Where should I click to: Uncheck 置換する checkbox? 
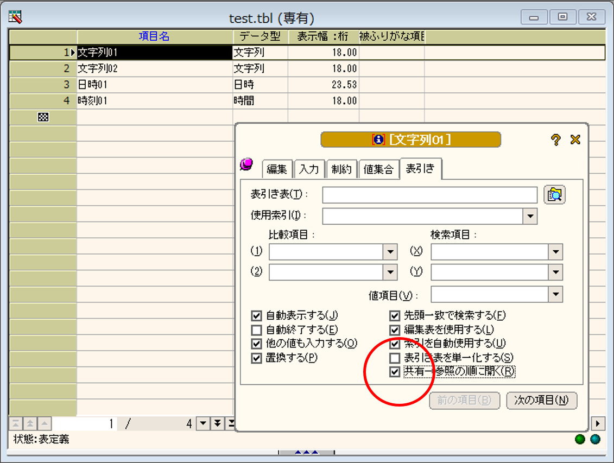click(257, 358)
